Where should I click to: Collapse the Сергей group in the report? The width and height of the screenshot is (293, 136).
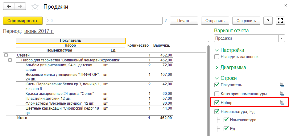(6, 55)
